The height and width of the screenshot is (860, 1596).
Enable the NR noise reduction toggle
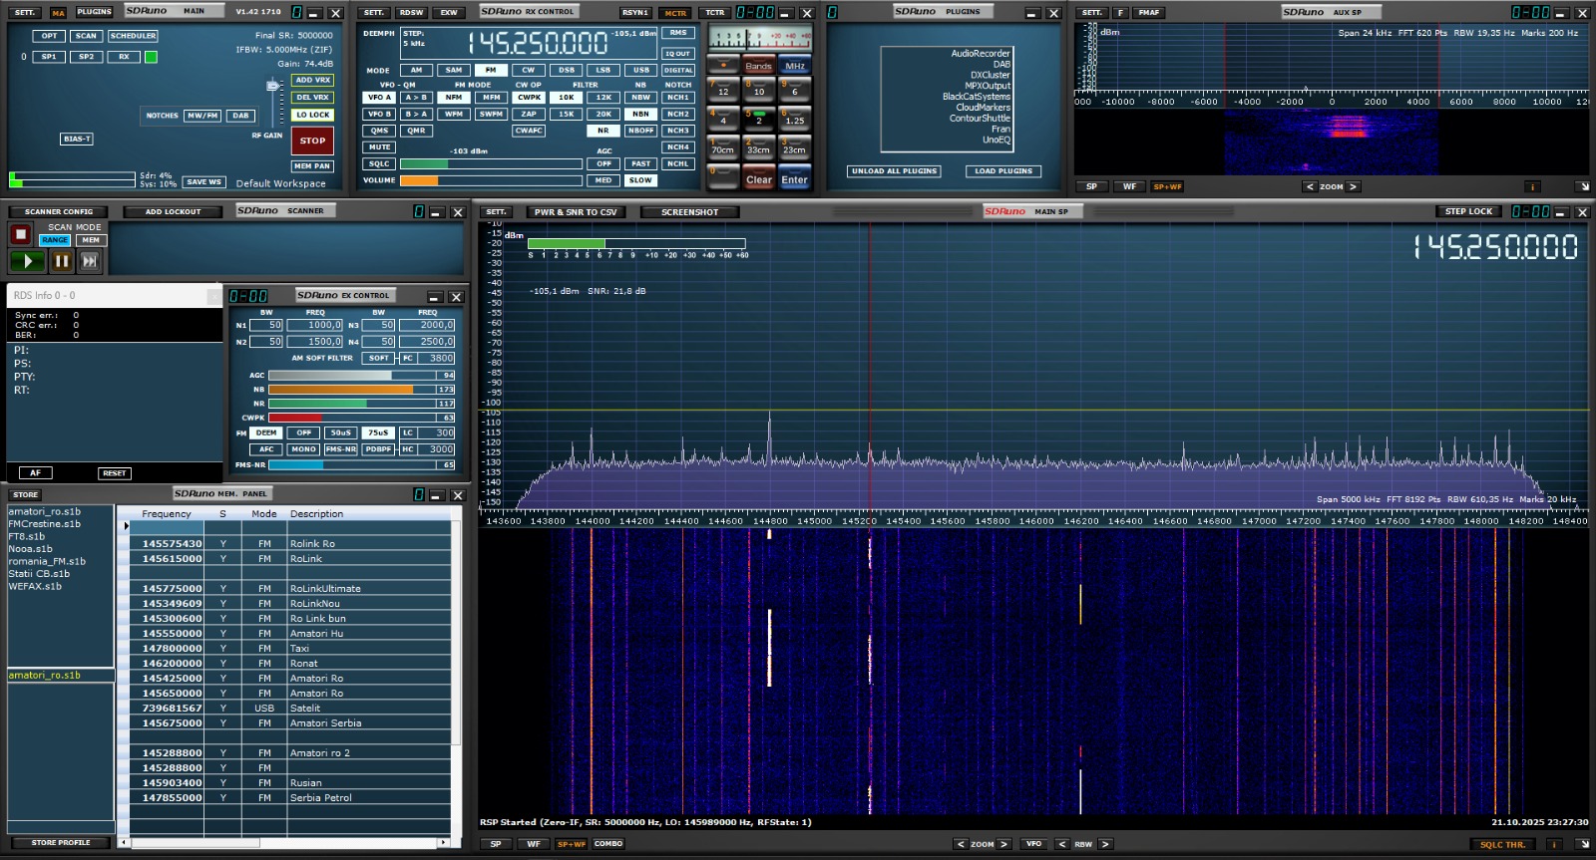click(x=602, y=131)
